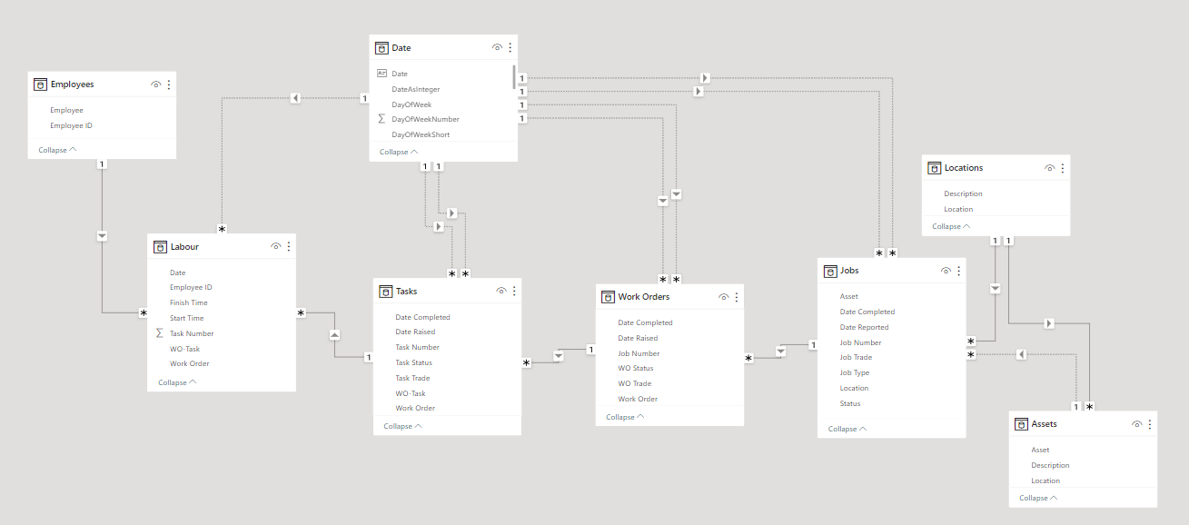Screen dimensions: 1189x525
Task: Collapse the Assets table
Action: pyautogui.click(x=1038, y=498)
